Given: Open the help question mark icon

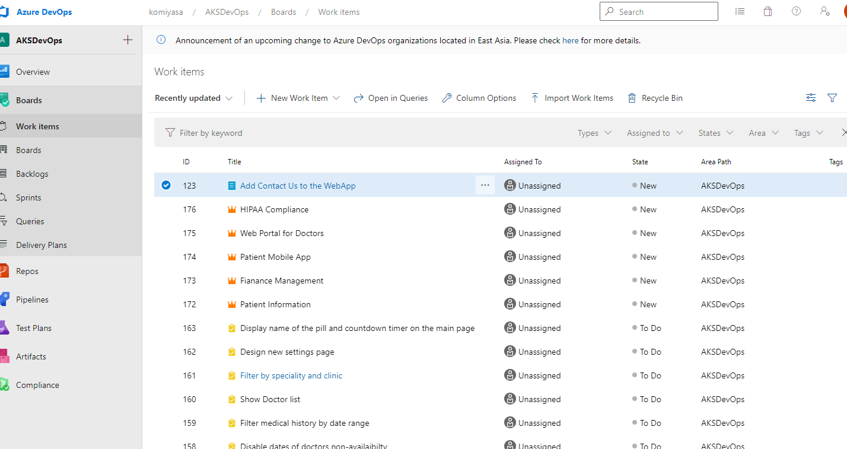Looking at the screenshot, I should (797, 11).
